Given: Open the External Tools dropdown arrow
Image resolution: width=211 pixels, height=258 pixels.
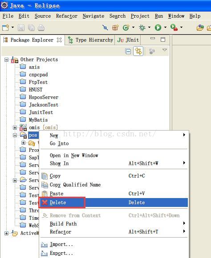Looking at the screenshot, I should pos(181,28).
